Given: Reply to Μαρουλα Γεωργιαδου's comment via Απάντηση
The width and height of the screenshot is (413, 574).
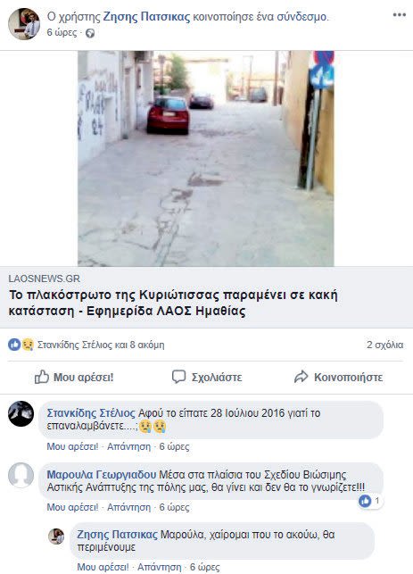Looking at the screenshot, I should point(128,507).
